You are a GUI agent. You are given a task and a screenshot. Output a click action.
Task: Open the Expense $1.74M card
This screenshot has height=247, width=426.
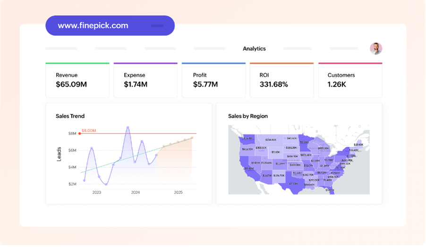145,80
